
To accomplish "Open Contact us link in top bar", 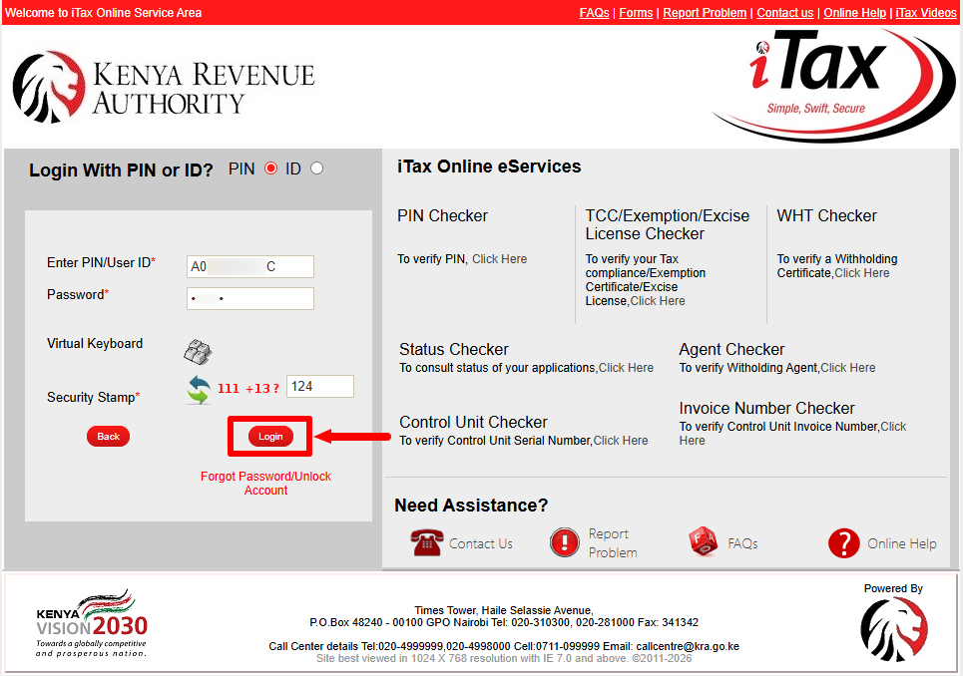I will [x=785, y=13].
